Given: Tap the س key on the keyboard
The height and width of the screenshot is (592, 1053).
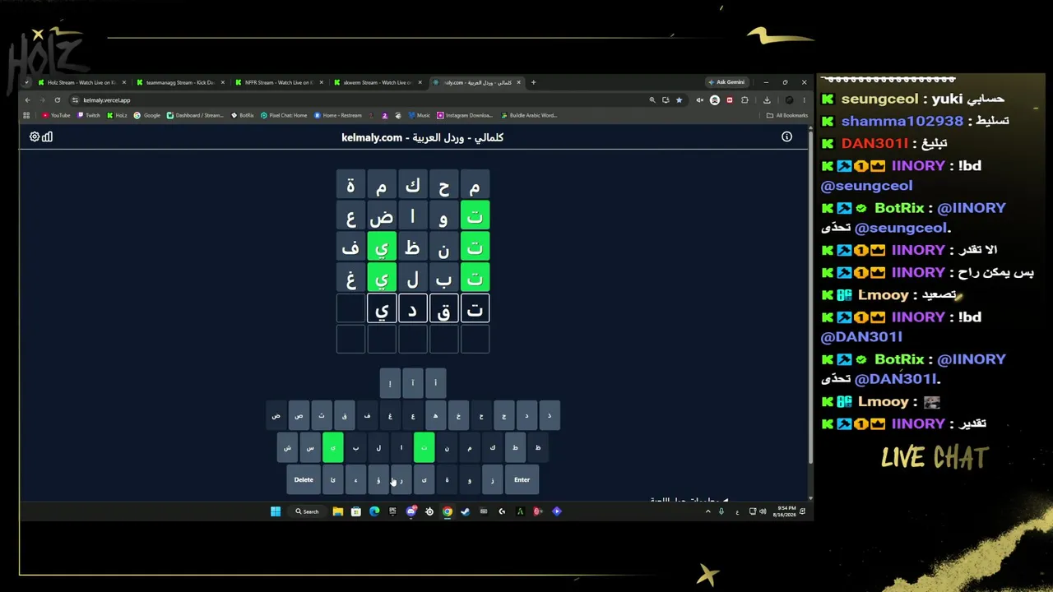Looking at the screenshot, I should tap(310, 448).
